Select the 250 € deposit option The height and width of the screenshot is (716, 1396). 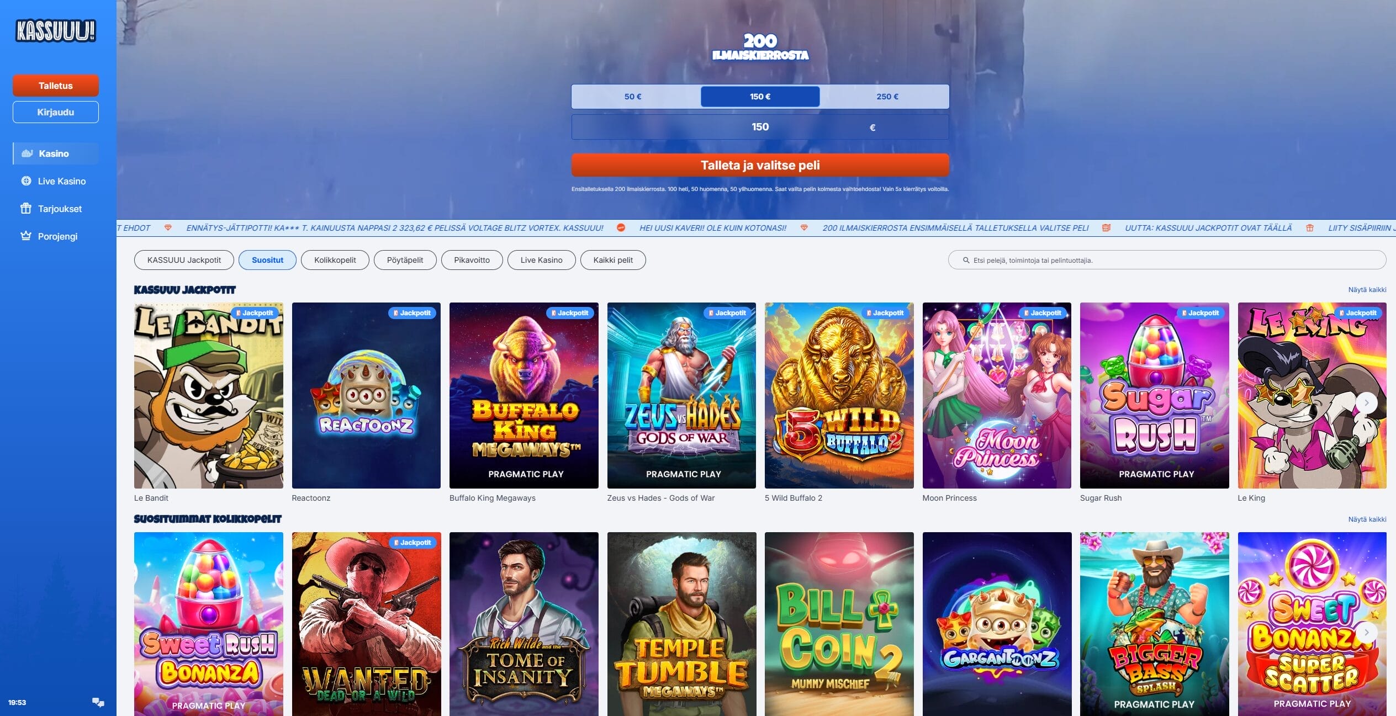(x=887, y=97)
